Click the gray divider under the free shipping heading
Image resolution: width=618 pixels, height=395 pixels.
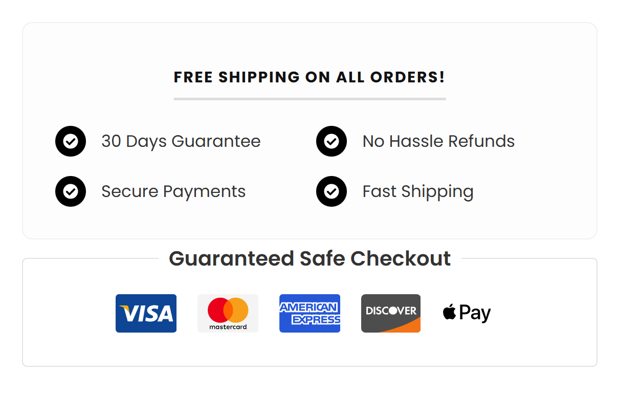(x=310, y=99)
